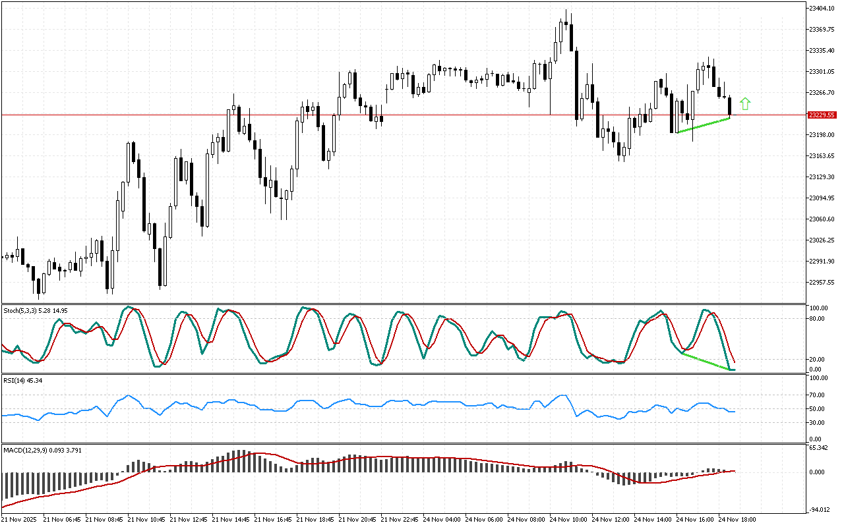Select the 24 Nov 18:00 time label

(737, 519)
